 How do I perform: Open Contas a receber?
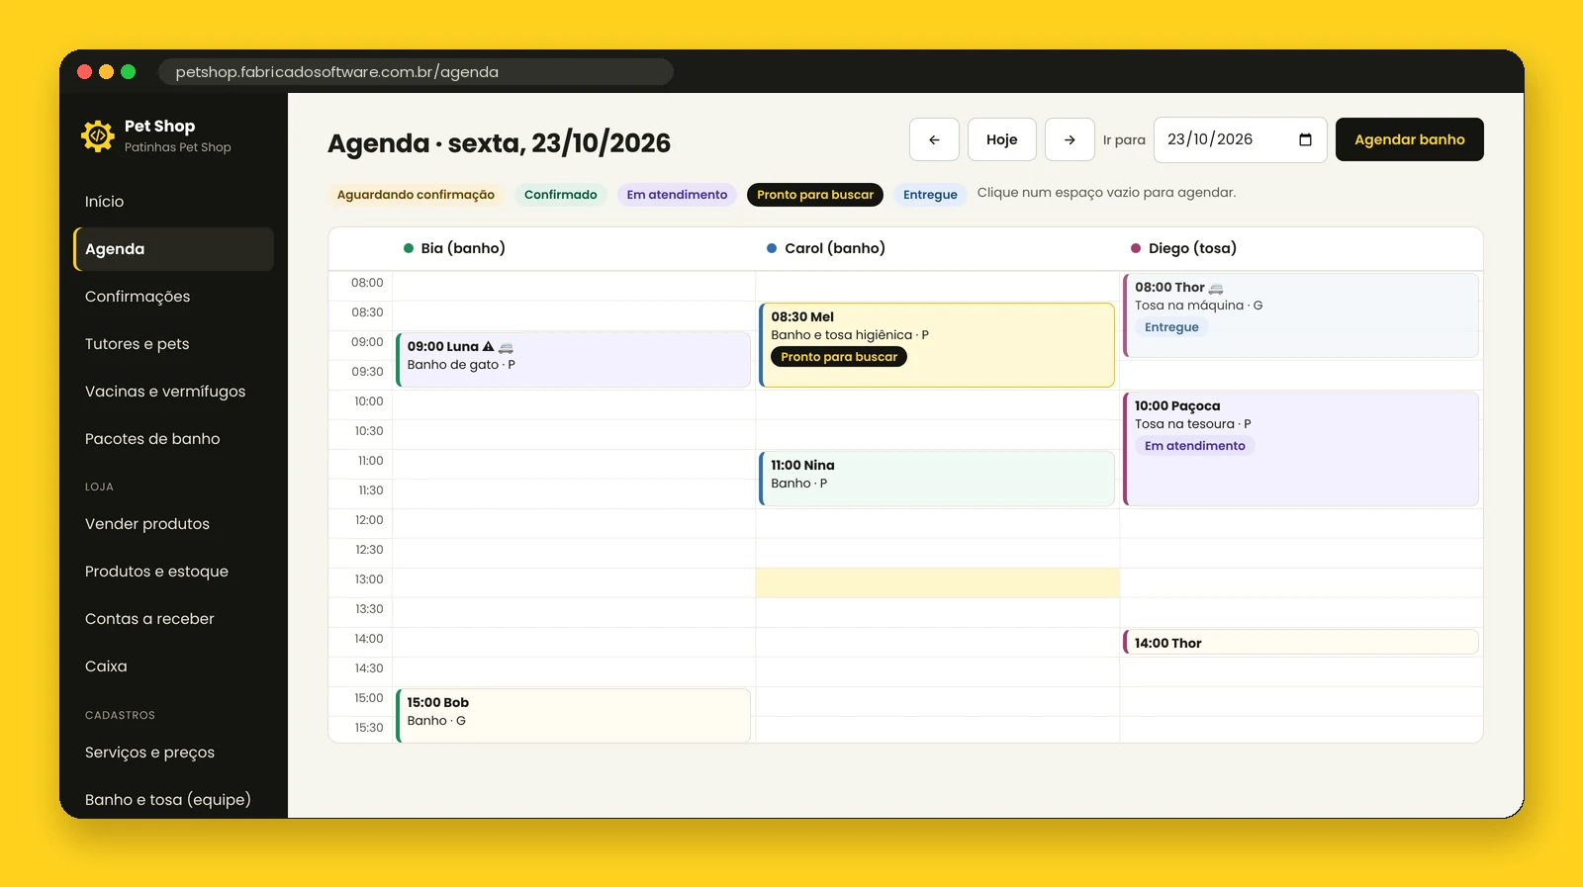click(173, 619)
